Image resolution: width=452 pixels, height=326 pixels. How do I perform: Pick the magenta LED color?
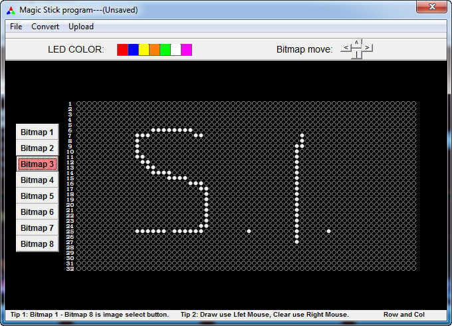coord(187,50)
